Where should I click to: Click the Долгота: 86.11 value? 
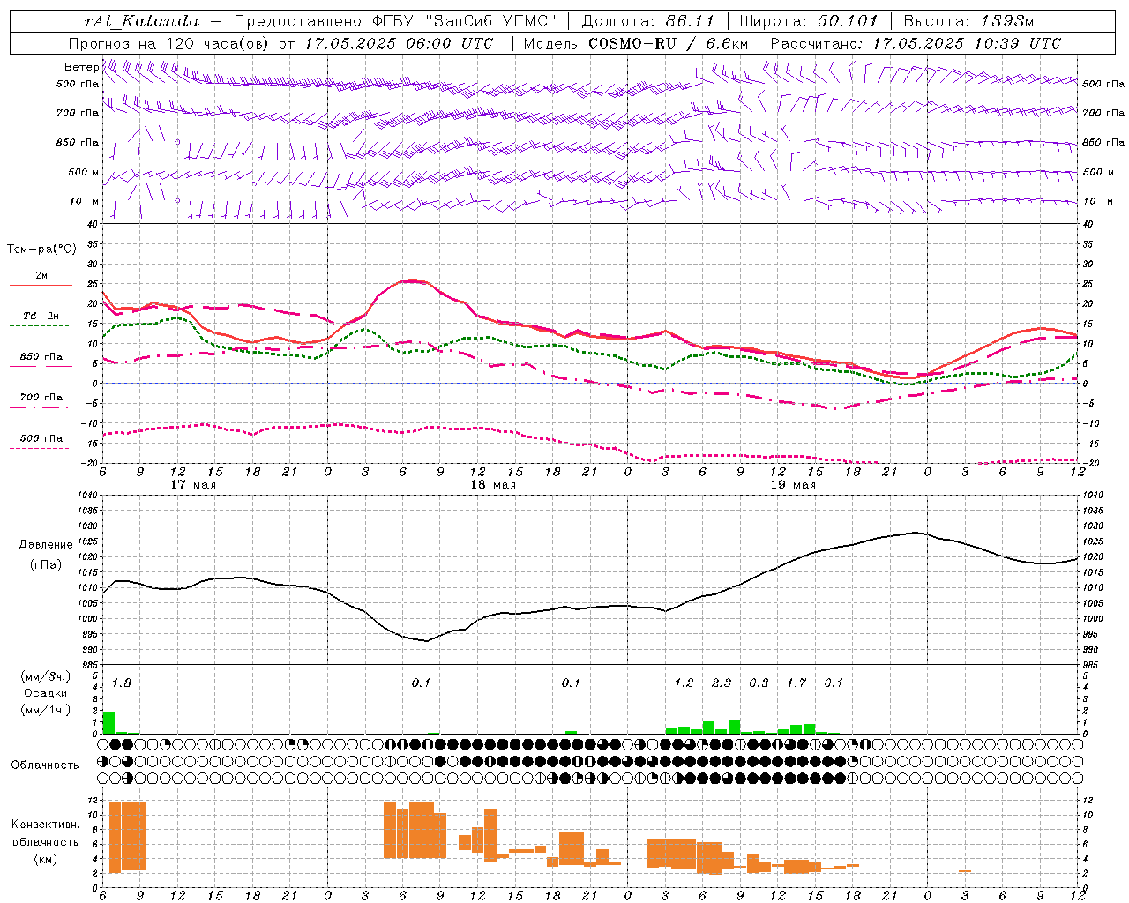(x=648, y=20)
